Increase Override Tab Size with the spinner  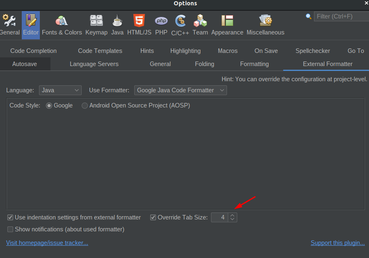pyautogui.click(x=232, y=215)
